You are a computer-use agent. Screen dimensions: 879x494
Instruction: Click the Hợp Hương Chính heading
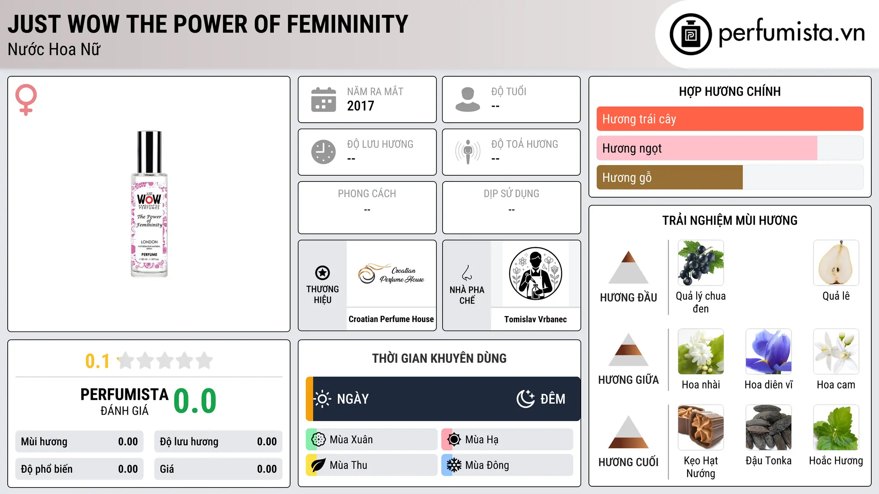pos(730,91)
